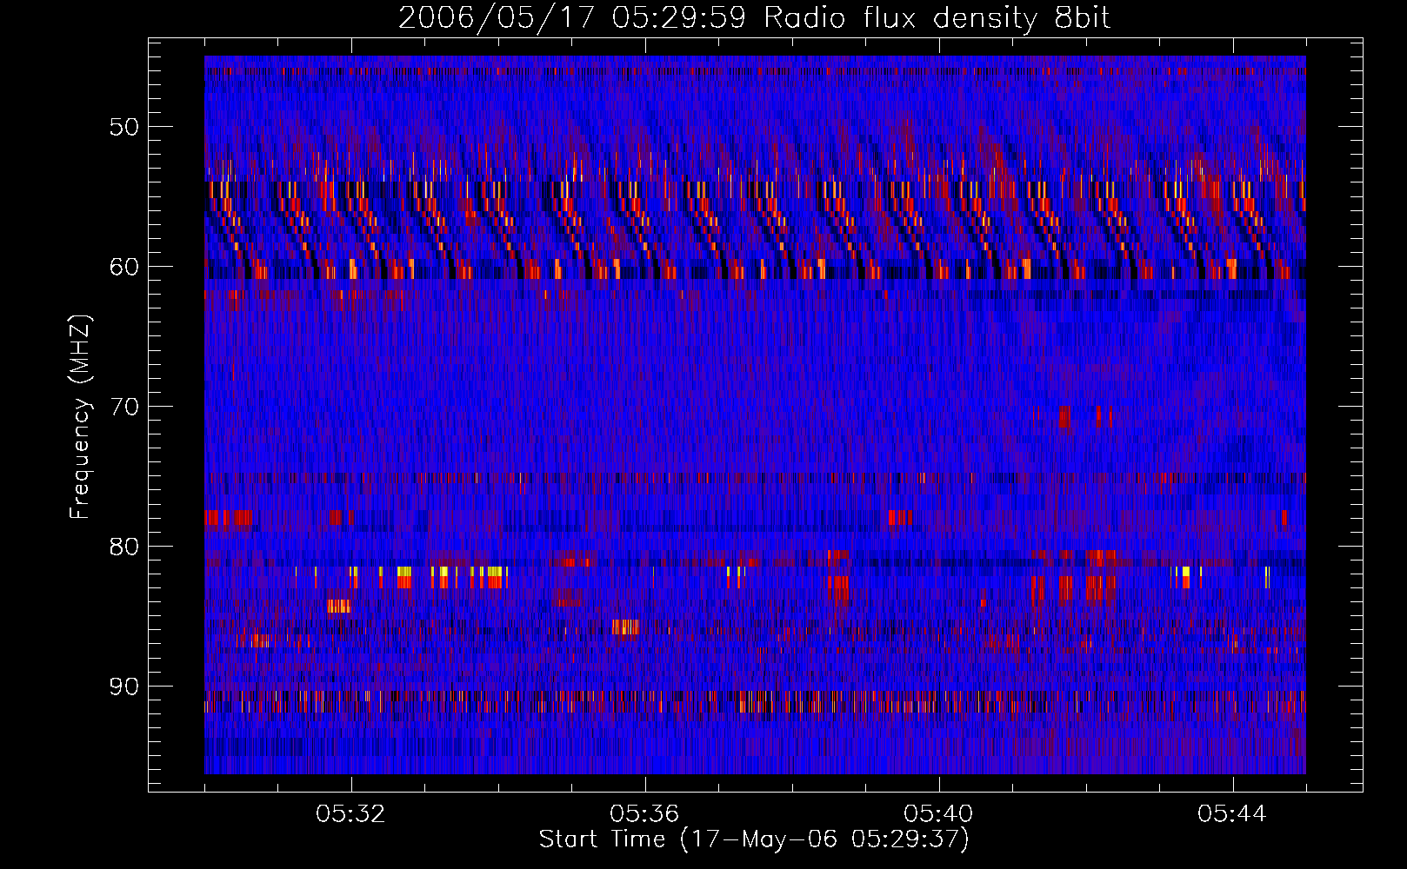Click the 50 frequency tick label

(x=123, y=127)
